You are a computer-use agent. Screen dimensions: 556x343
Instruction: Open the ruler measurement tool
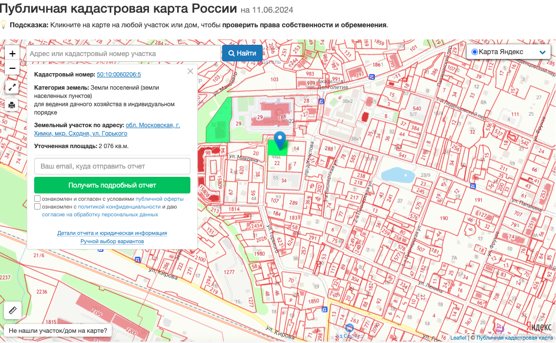[x=13, y=310]
